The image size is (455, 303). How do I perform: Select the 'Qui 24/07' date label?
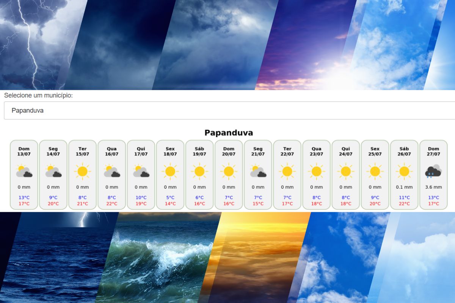click(x=345, y=151)
